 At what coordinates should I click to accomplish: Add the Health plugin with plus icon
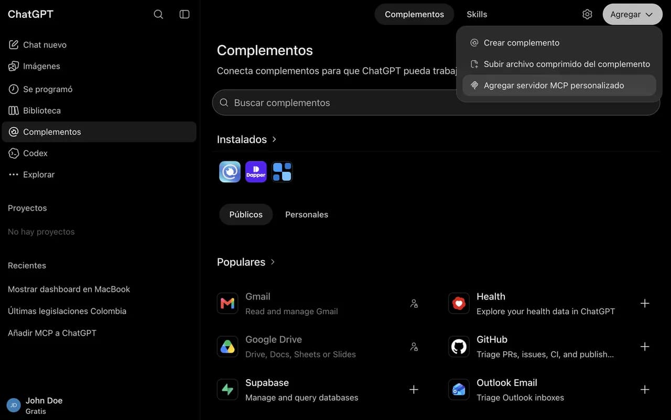click(645, 303)
